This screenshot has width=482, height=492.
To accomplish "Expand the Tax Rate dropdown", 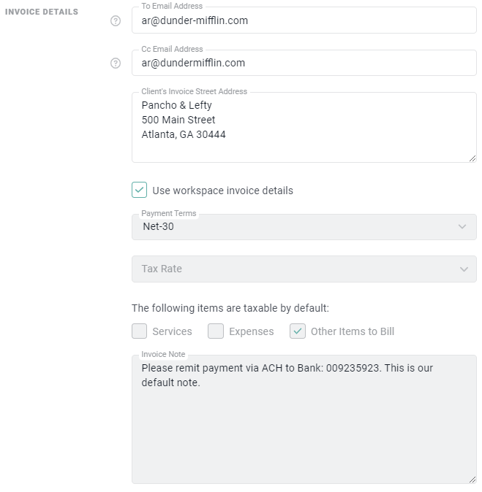I will click(x=304, y=269).
